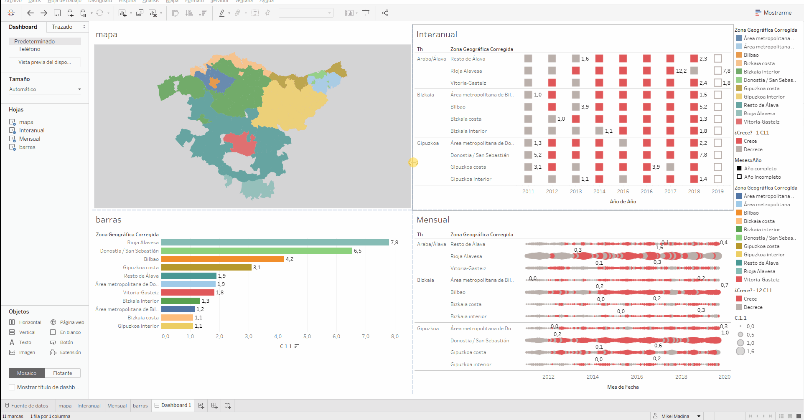Open presentation mode from the toolbar
Image resolution: width=804 pixels, height=420 pixels.
366,13
